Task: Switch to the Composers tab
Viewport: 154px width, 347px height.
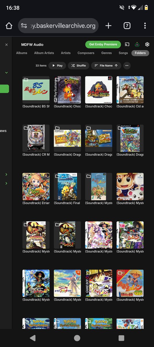Action: (x=86, y=53)
